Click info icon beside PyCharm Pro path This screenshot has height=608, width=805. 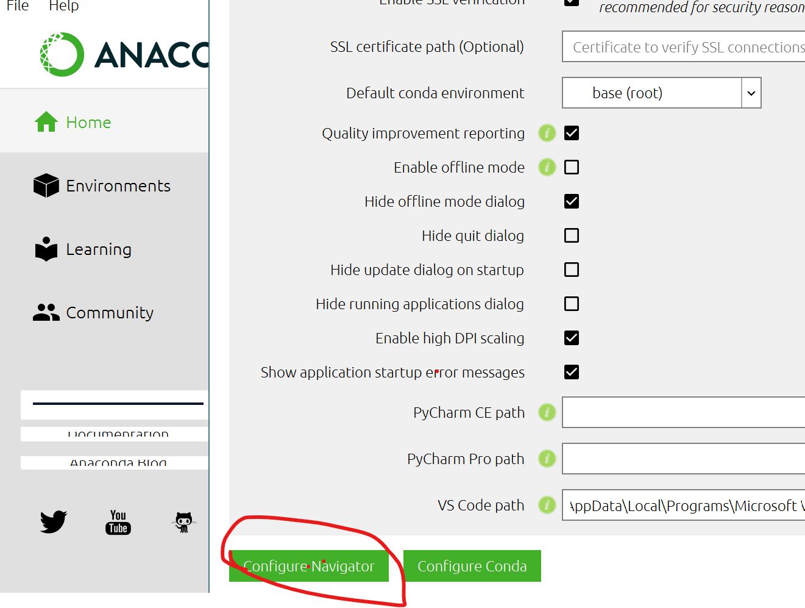[x=547, y=459]
